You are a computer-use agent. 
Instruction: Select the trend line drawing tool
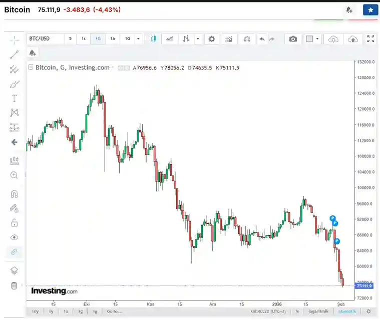click(x=15, y=54)
